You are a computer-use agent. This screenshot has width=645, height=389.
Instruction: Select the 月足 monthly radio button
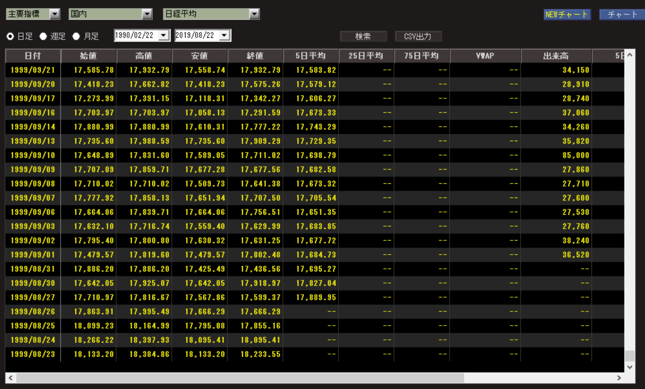pyautogui.click(x=76, y=36)
